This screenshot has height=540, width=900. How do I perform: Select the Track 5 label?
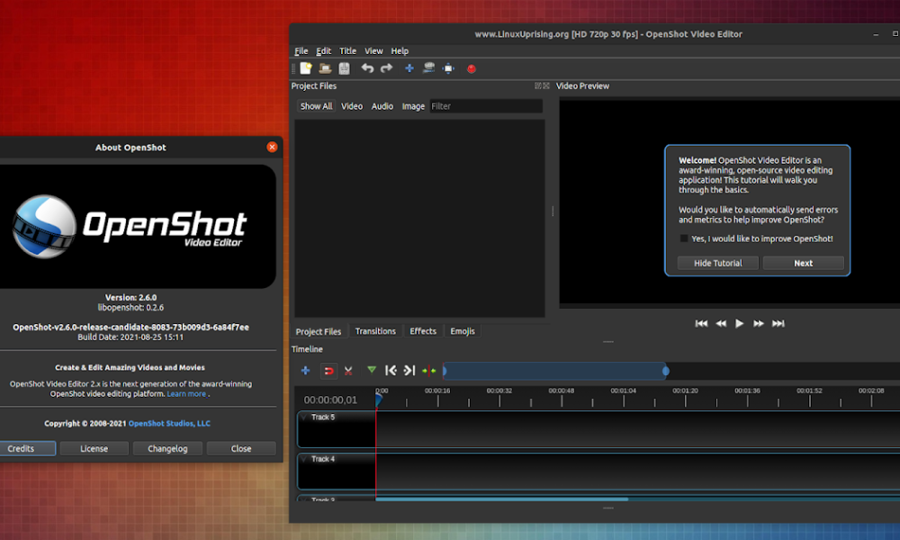click(323, 418)
